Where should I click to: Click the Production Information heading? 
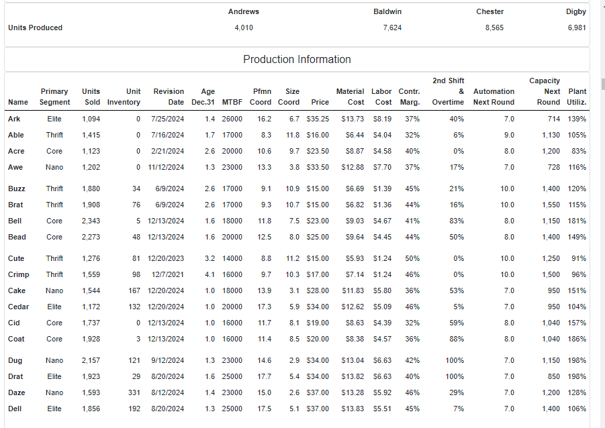coord(297,60)
